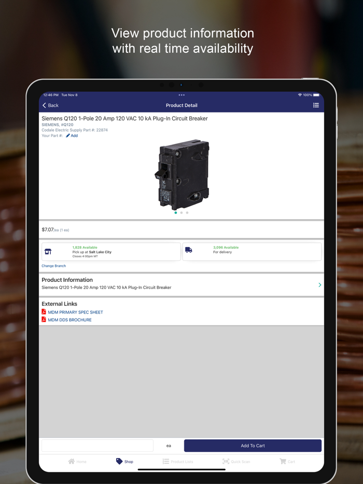This screenshot has width=363, height=484.
Task: Tap the delivery truck icon
Action: 188,250
